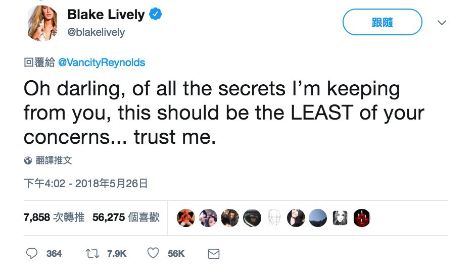
Task: Click the first liker avatar thumbnail
Action: [x=185, y=218]
